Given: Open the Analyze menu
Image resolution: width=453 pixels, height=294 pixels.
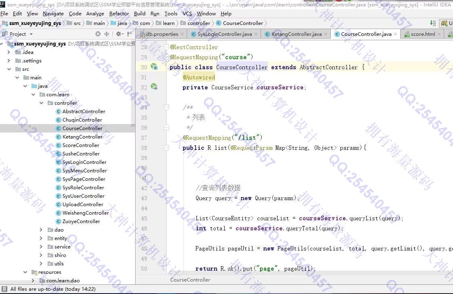Looking at the screenshot, I should [95, 14].
